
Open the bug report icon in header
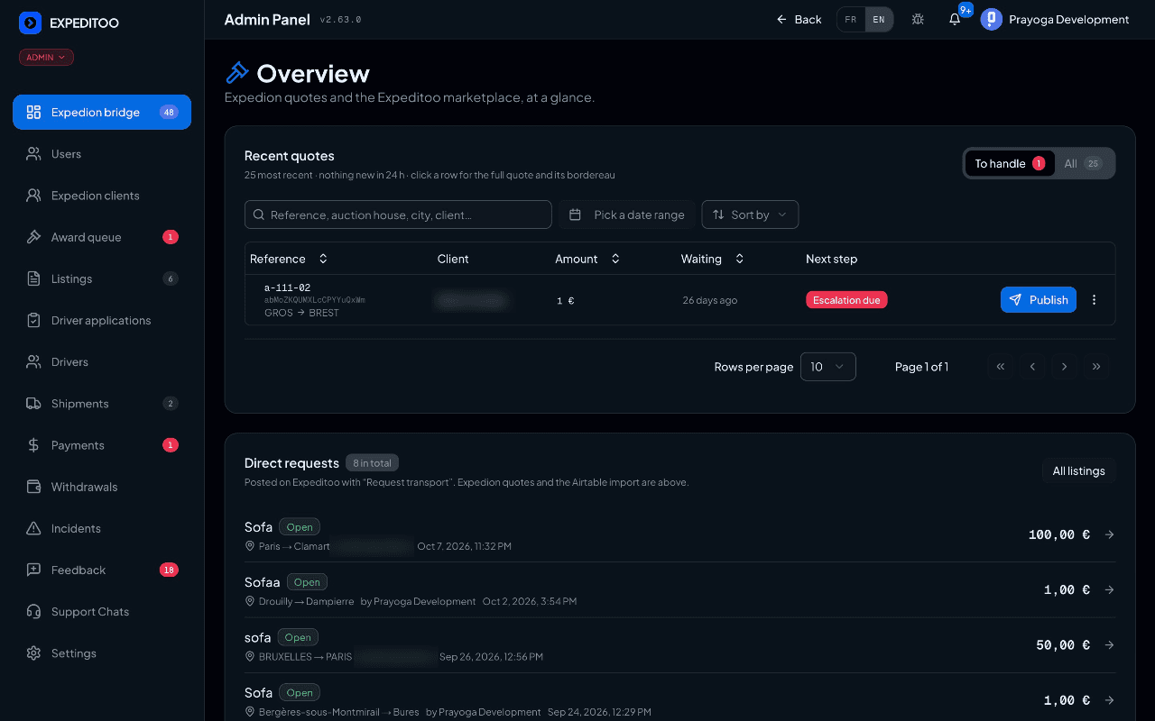click(918, 19)
